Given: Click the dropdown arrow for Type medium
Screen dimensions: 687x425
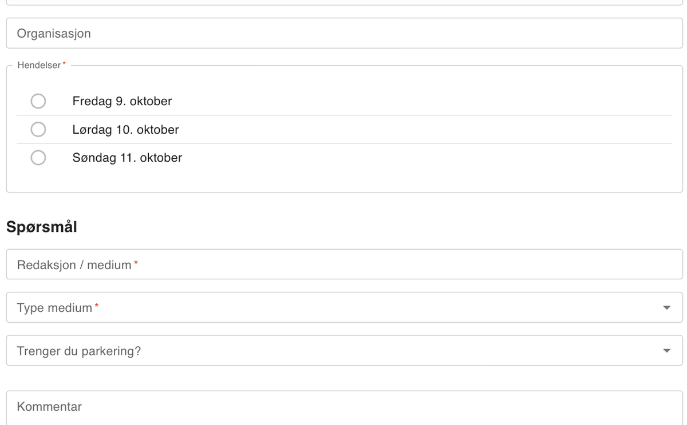Looking at the screenshot, I should point(666,308).
